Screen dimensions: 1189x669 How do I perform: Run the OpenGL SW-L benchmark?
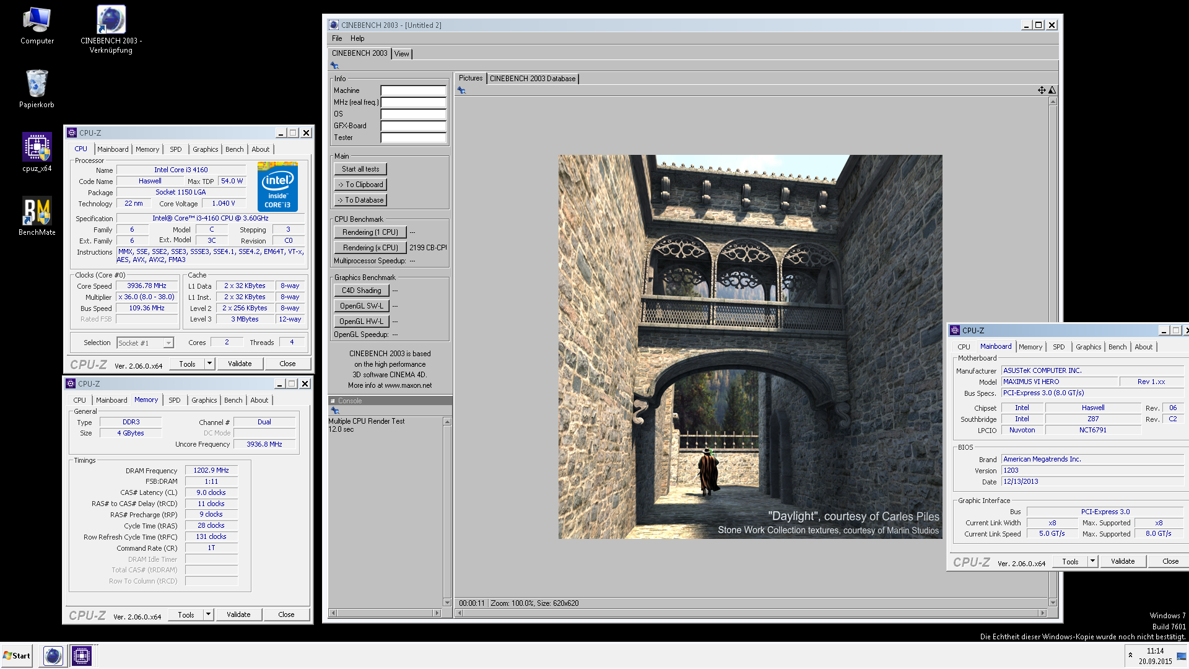[x=362, y=306]
